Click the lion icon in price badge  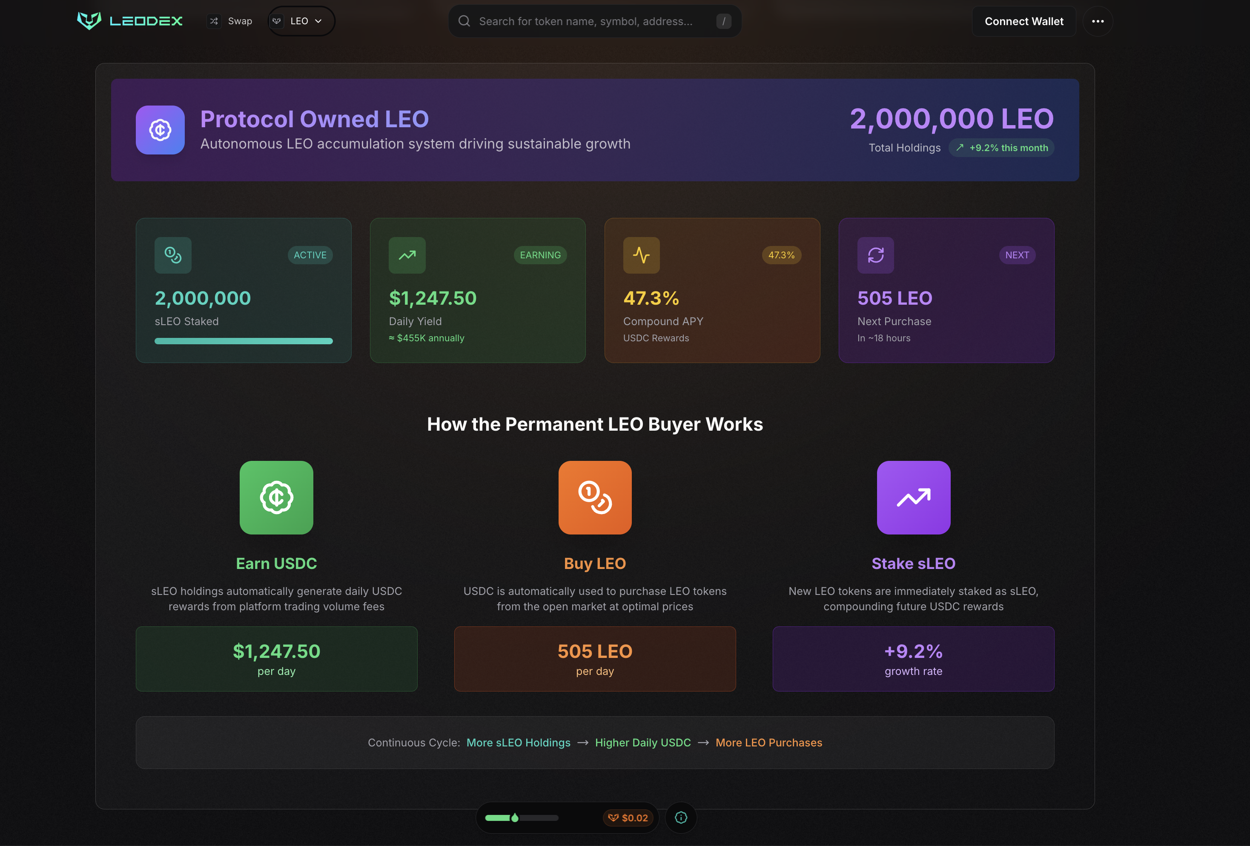[x=613, y=817]
